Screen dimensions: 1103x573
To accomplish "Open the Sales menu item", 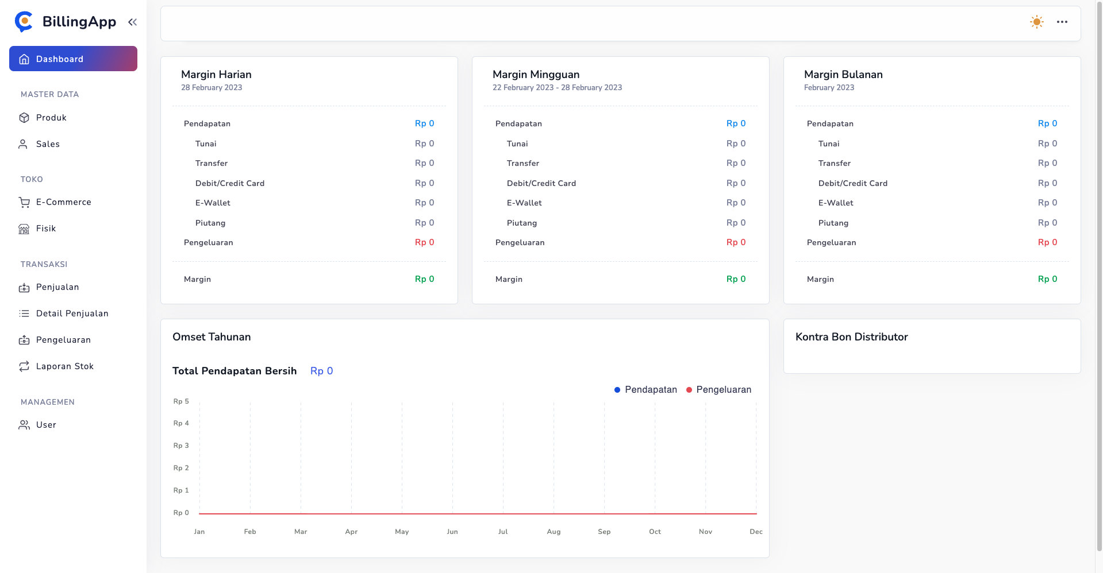I will pyautogui.click(x=73, y=144).
